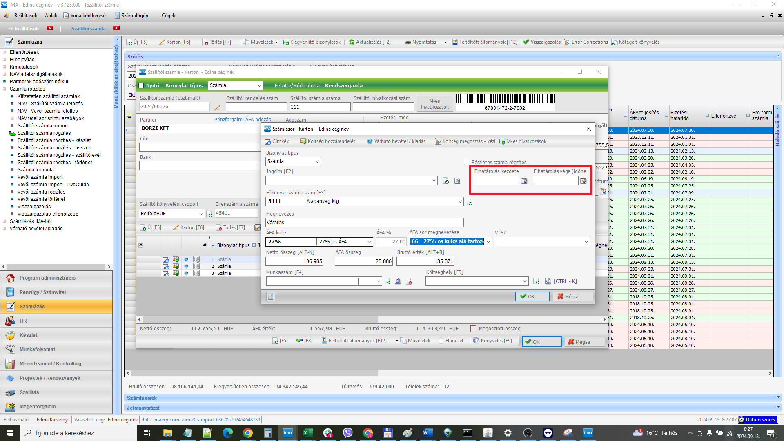Search Munkaszám with magnifier icon
Viewport: 784px width, 441px height.
(x=398, y=281)
